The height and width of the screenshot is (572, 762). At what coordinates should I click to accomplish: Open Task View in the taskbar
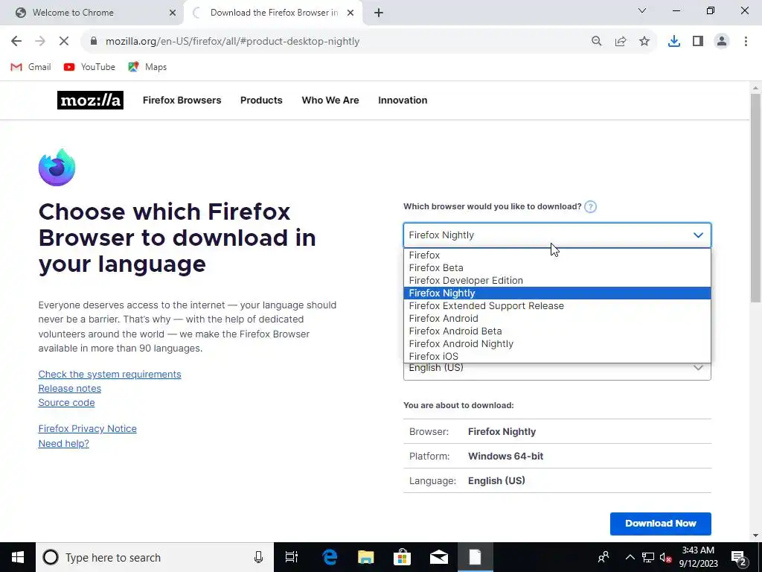pyautogui.click(x=292, y=557)
